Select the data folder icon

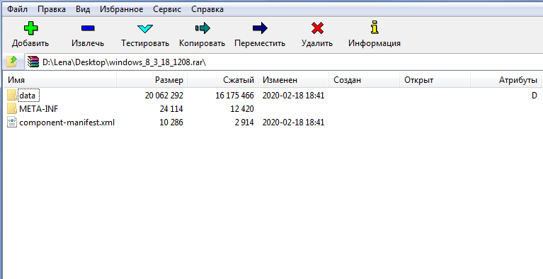12,95
